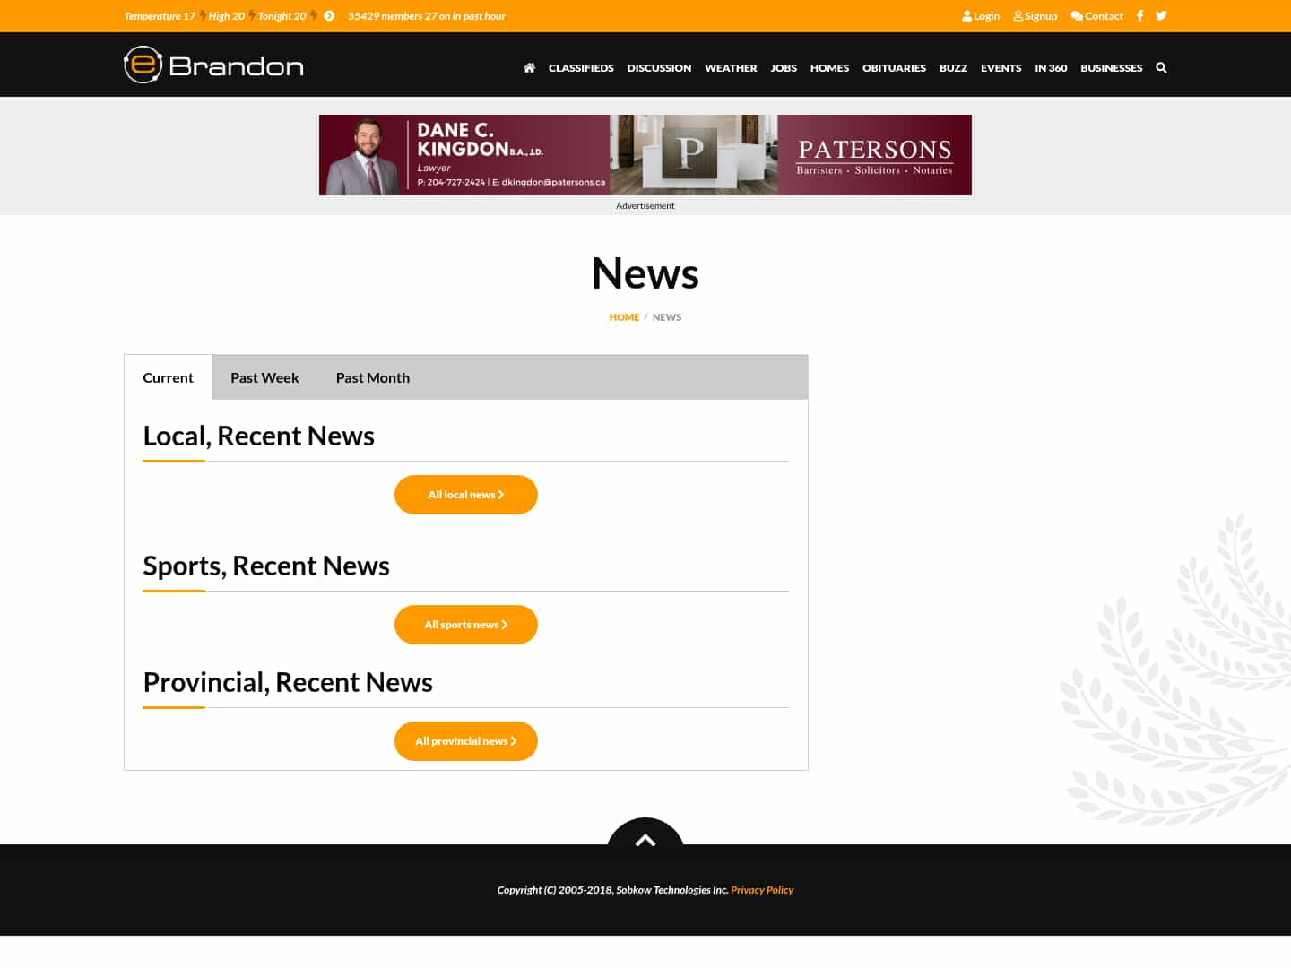The height and width of the screenshot is (968, 1291).
Task: Open the Contact link
Action: pos(1096,15)
